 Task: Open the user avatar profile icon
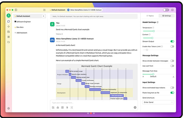[x=8, y=16]
